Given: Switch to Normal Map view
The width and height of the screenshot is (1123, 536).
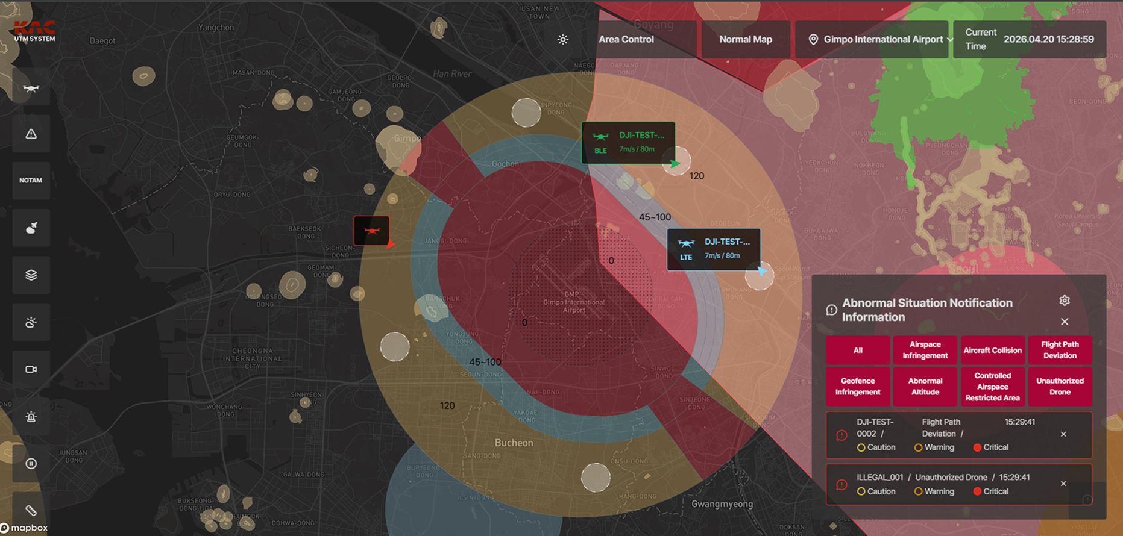Looking at the screenshot, I should pos(746,40).
